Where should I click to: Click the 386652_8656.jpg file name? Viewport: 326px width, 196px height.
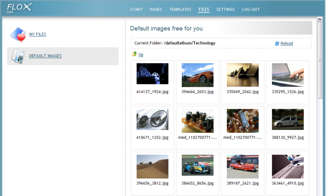point(198,183)
